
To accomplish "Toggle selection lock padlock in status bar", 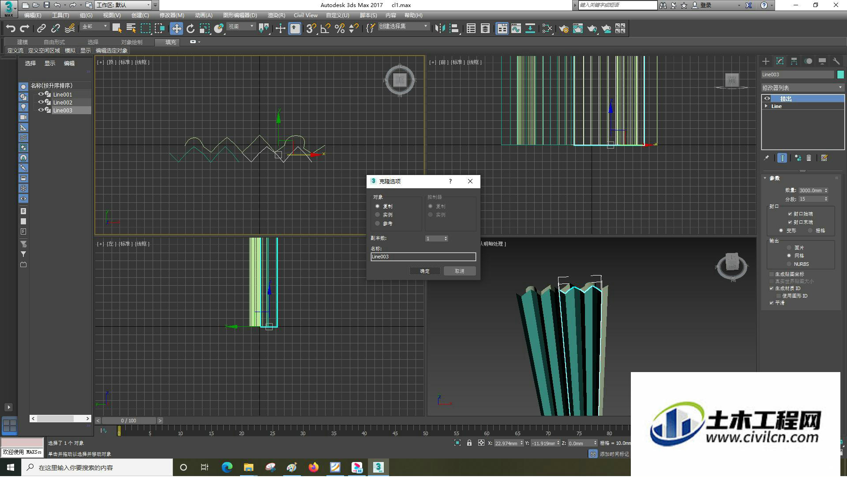I will click(x=469, y=443).
